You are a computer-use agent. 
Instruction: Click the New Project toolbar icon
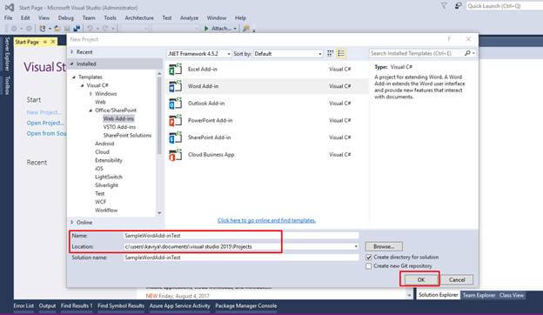[x=43, y=29]
